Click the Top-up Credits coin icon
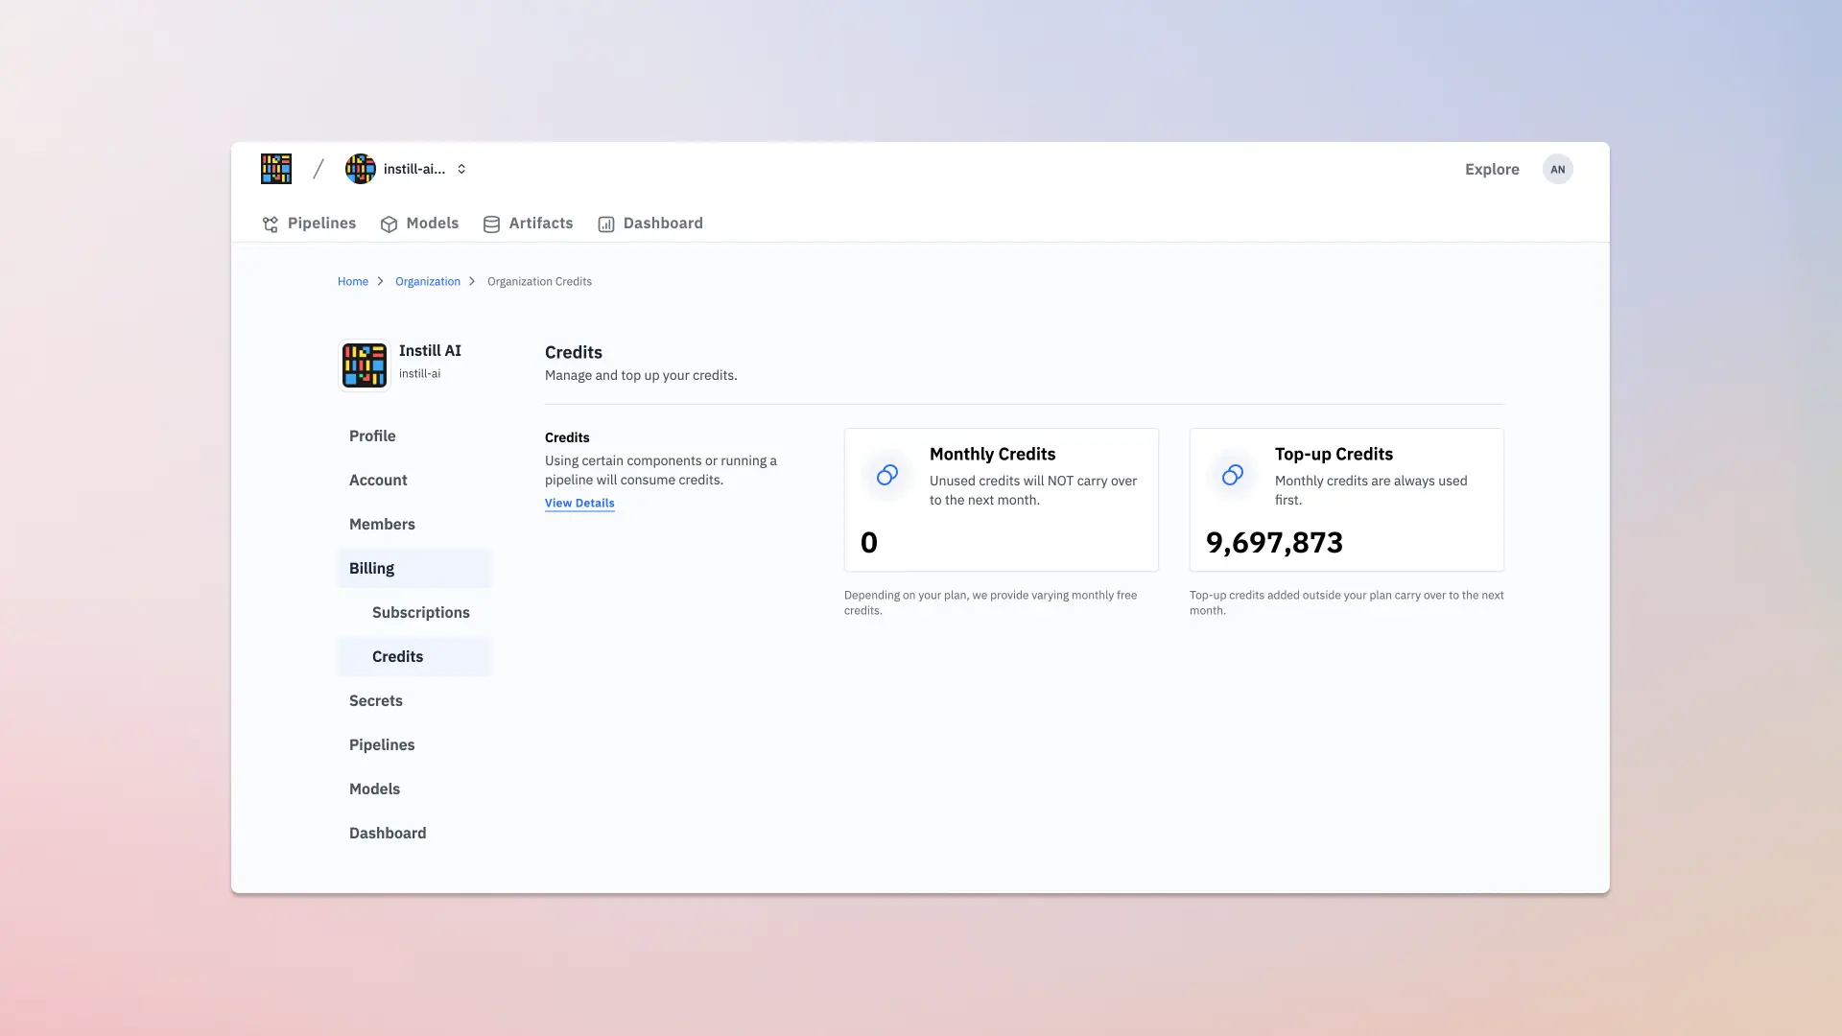 (1233, 475)
